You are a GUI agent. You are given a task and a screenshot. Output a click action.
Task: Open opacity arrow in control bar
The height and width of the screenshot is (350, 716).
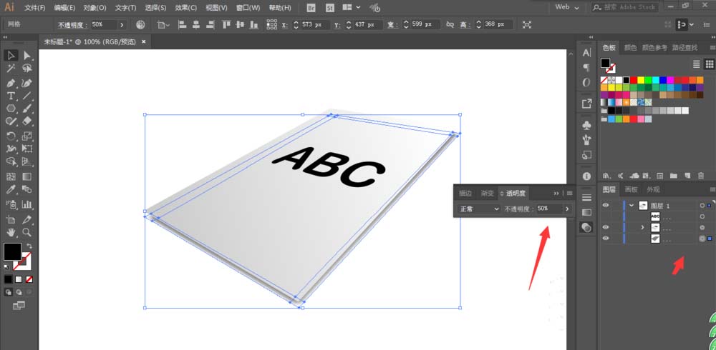pyautogui.click(x=122, y=24)
